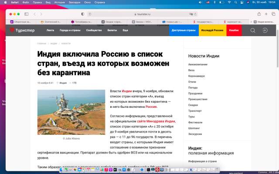Open «Города и страны» navigation menu
279x174 pixels.
(x=70, y=30)
